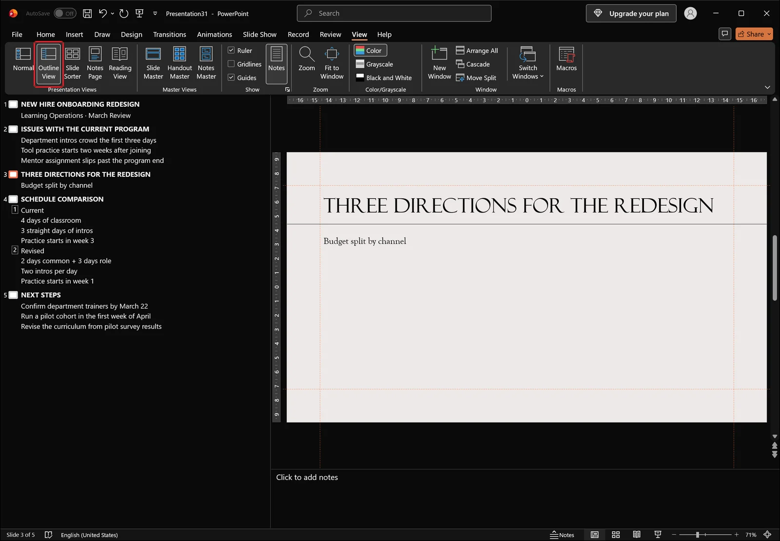Image resolution: width=780 pixels, height=541 pixels.
Task: Select Black and White mode
Action: (384, 77)
